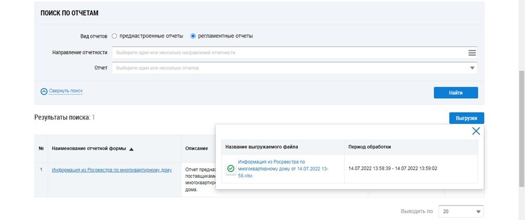
Task: Click sort arrow next to Наименование отчетной формы
Action: tap(131, 149)
